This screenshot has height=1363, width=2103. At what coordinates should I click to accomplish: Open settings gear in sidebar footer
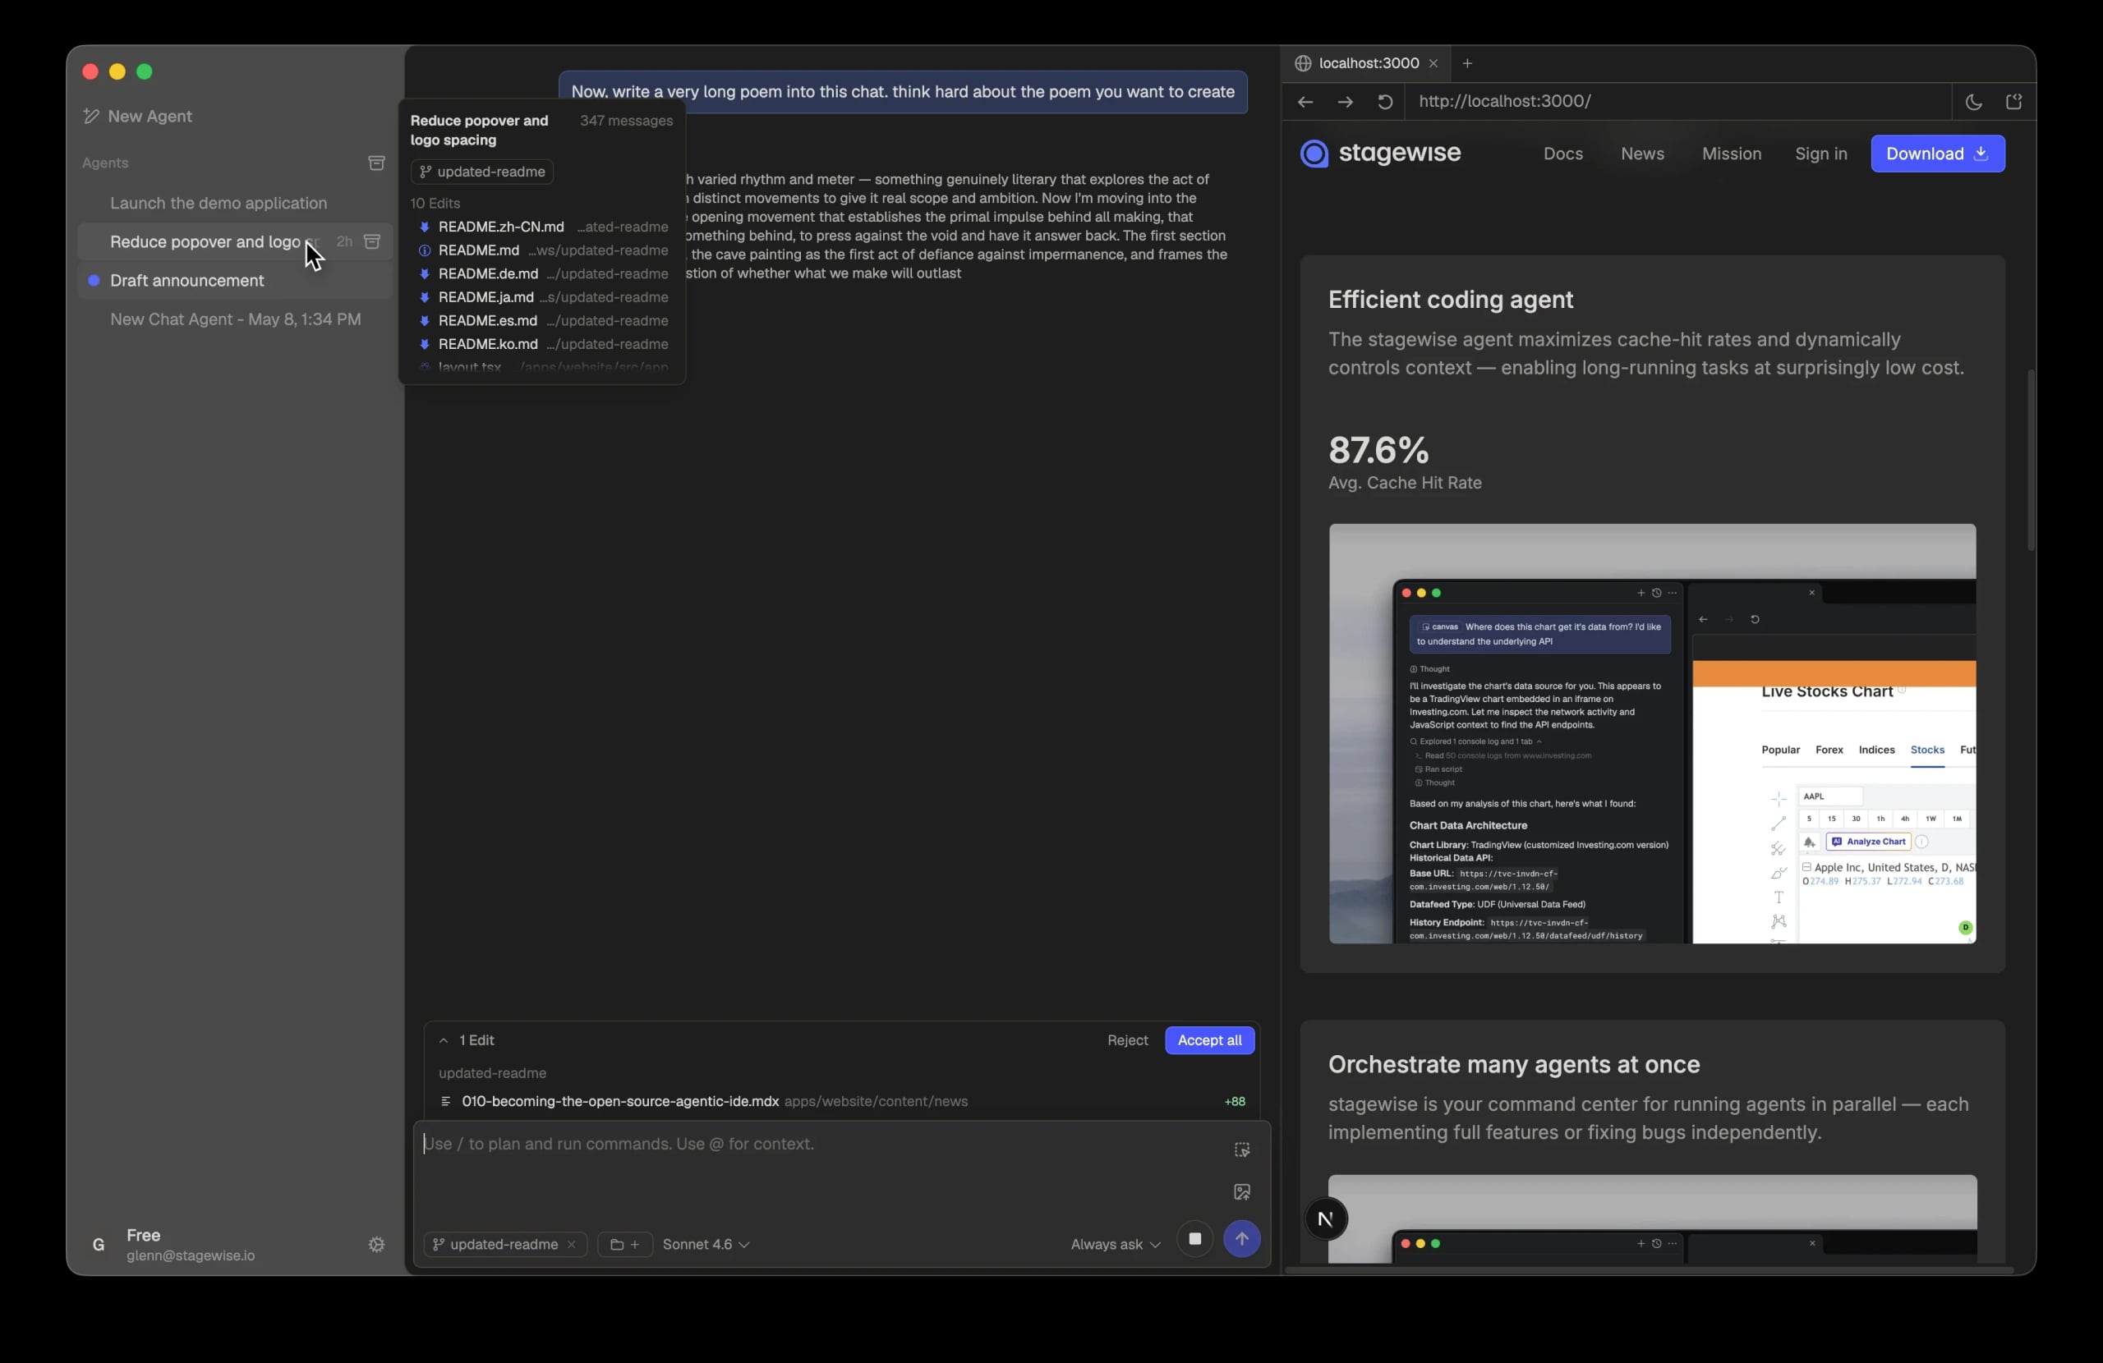pyautogui.click(x=376, y=1244)
